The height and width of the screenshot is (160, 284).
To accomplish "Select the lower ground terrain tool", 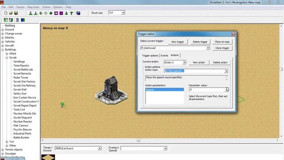I will pos(35,13).
